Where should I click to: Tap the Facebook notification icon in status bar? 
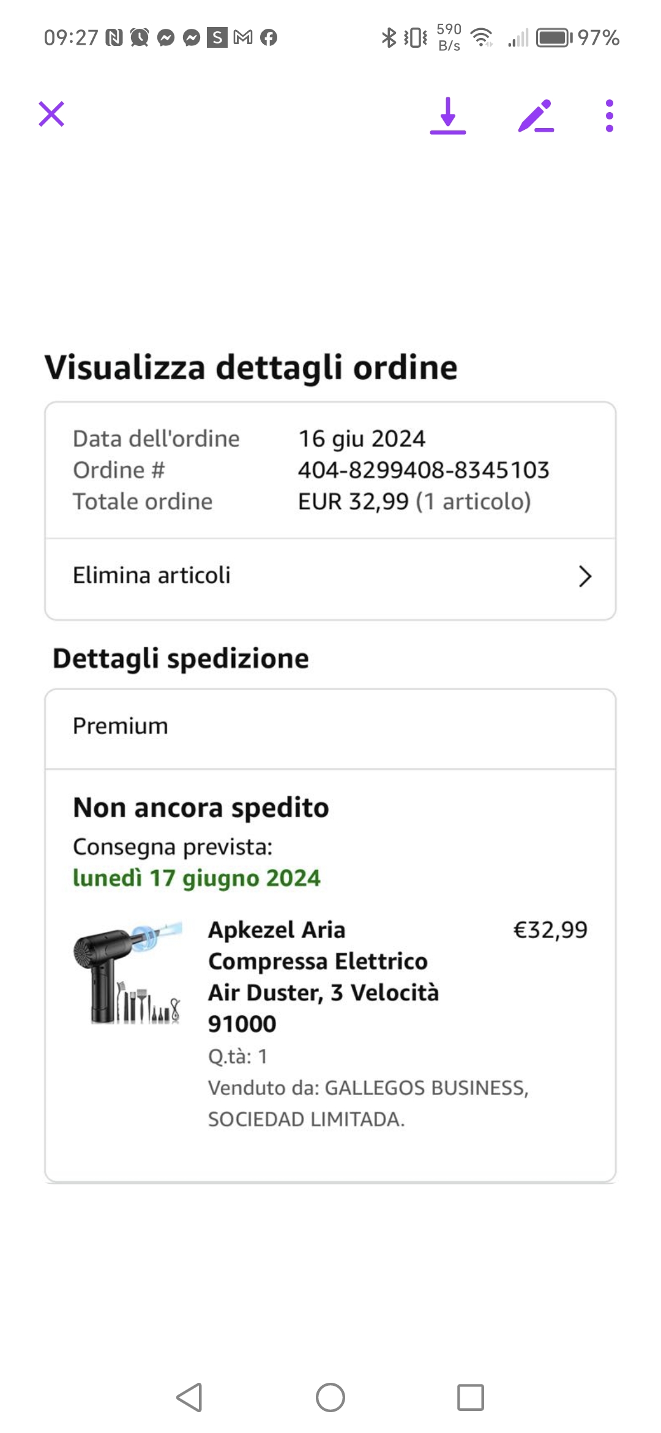pyautogui.click(x=269, y=38)
